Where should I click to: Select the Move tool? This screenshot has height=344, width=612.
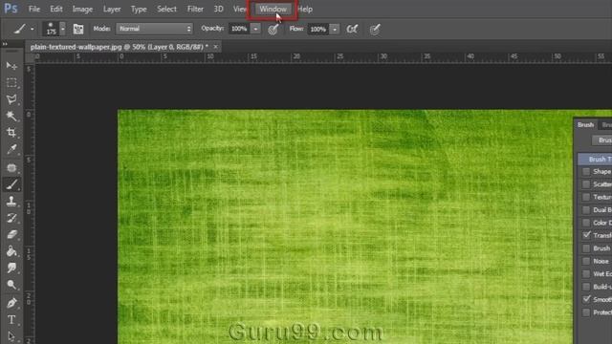(x=11, y=66)
